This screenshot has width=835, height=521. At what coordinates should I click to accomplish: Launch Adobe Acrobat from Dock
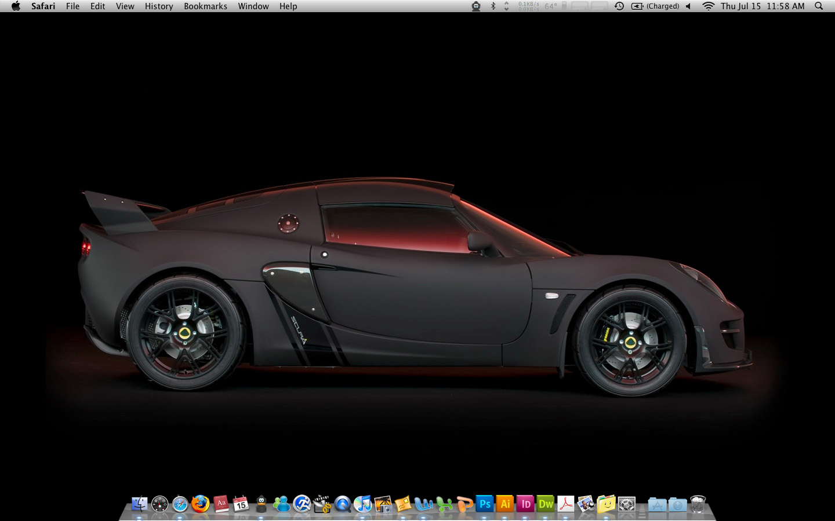(566, 504)
